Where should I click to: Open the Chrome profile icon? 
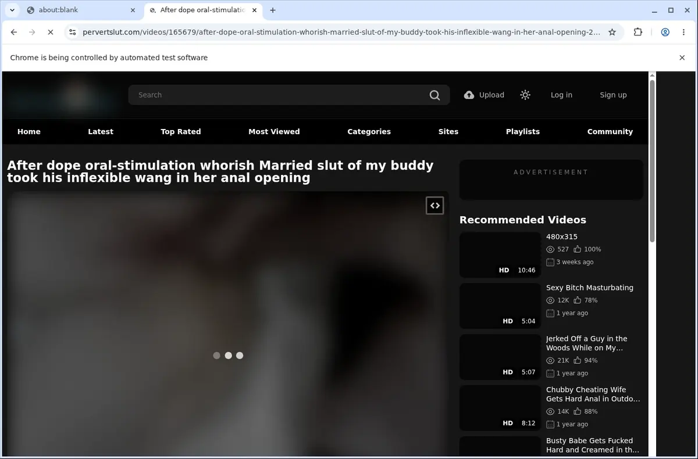click(665, 33)
